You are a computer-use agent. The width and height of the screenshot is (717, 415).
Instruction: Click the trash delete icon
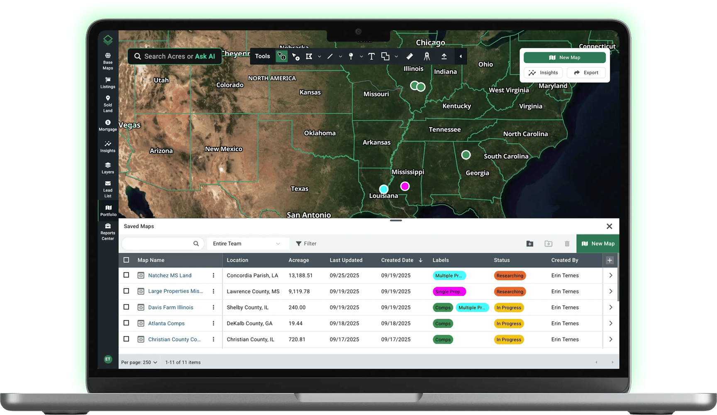click(x=567, y=244)
